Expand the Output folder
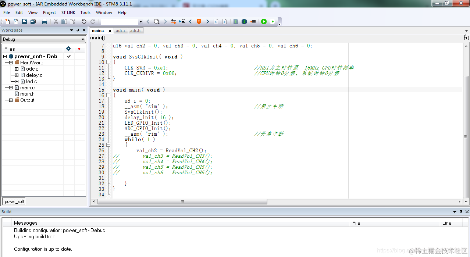 [x=11, y=100]
